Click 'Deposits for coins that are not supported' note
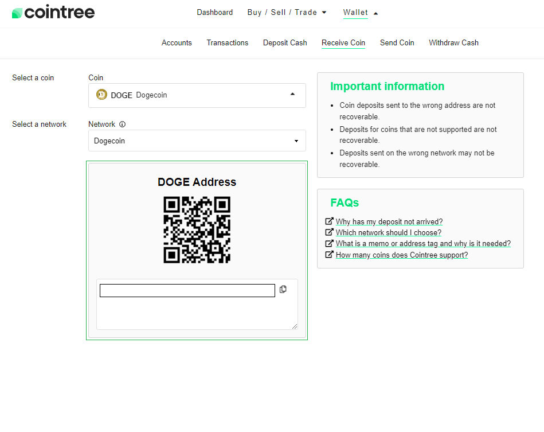 418,135
